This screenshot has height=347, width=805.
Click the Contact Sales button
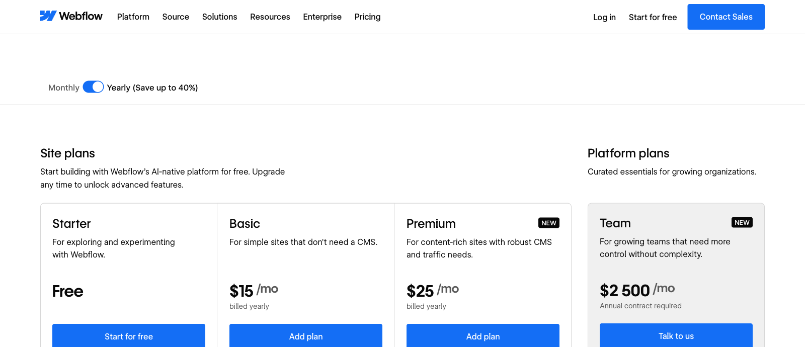point(726,17)
